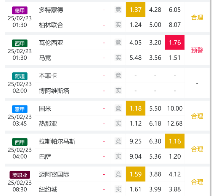Click the 葡超 league badge
Image resolution: width=215 pixels, height=196 pixels.
tap(20, 76)
